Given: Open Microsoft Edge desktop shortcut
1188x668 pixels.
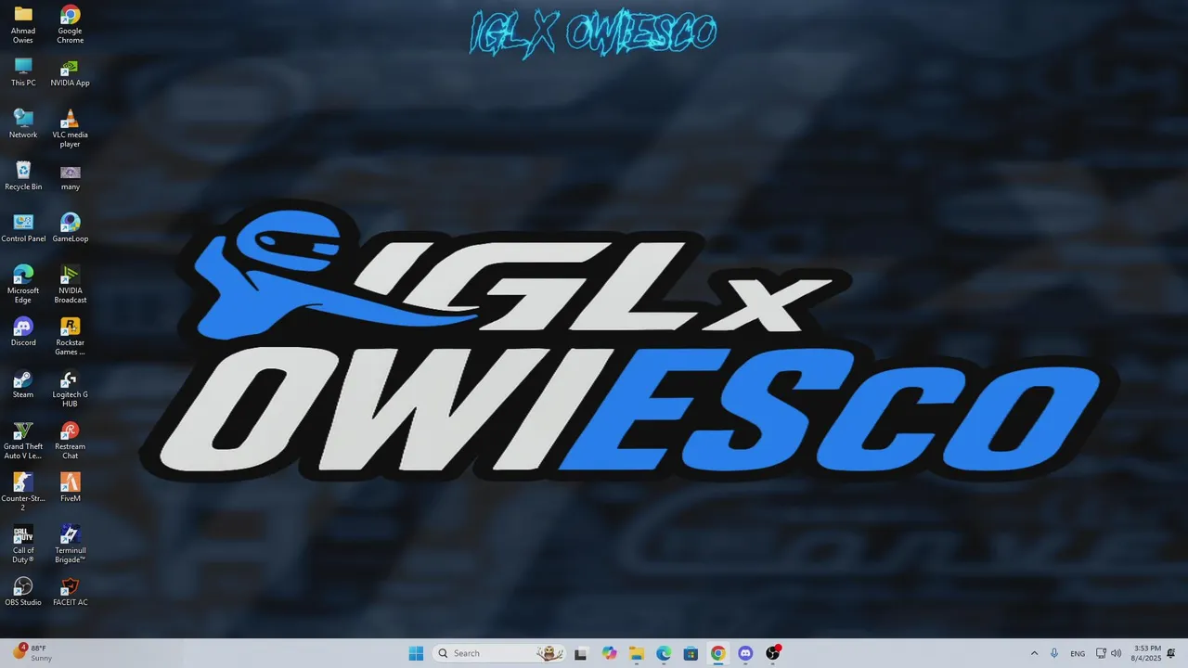Looking at the screenshot, I should (23, 284).
